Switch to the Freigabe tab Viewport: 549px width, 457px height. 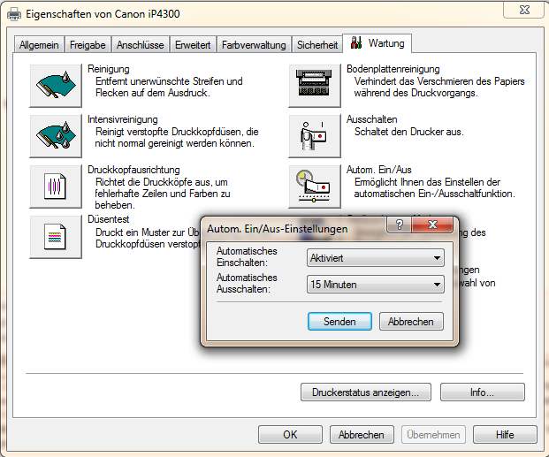pyautogui.click(x=88, y=45)
